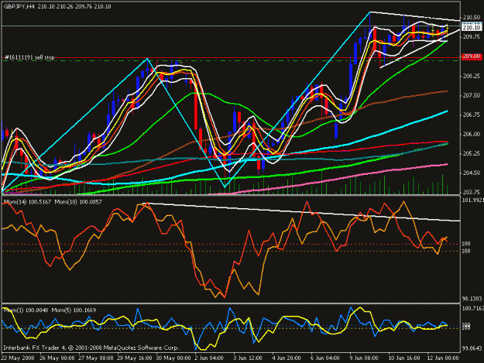
Task: Click the Mom(14) 100.5167 indicator label
Action: tap(27, 202)
